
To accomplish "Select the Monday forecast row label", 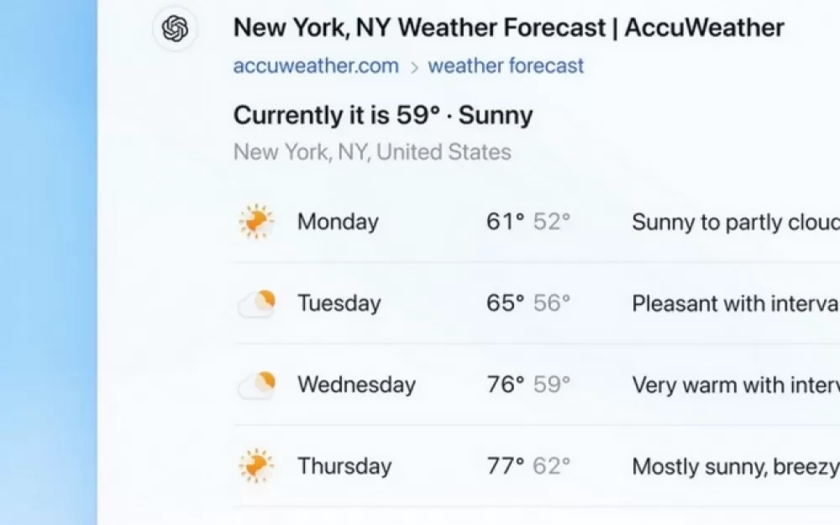I will click(x=338, y=222).
